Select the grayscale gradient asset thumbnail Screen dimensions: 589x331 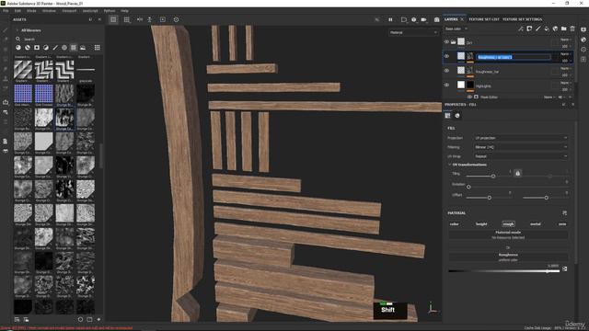coord(86,70)
